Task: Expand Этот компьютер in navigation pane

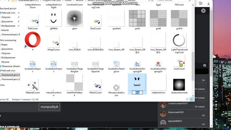Action: (x=8, y=40)
